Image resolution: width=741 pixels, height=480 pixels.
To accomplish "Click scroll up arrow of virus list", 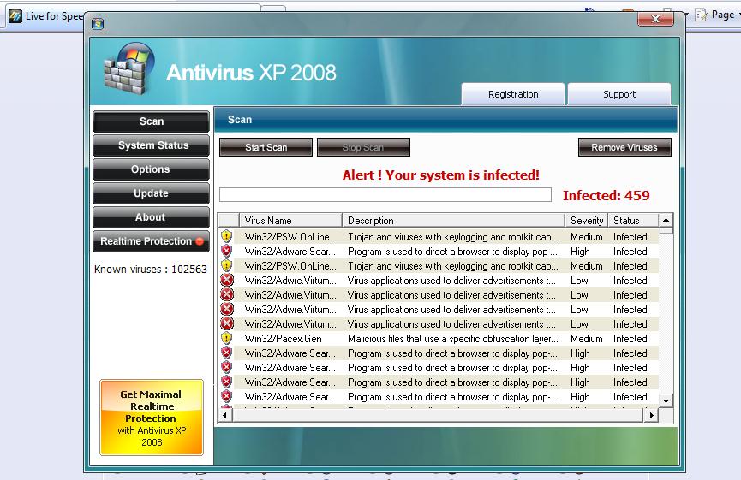I will tap(666, 220).
